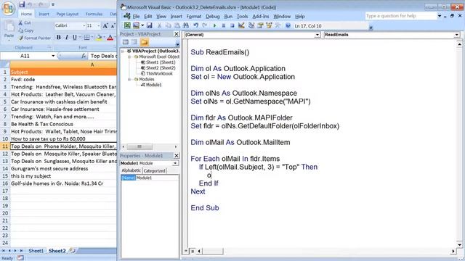Open Run menu in VBA editor

[228, 16]
